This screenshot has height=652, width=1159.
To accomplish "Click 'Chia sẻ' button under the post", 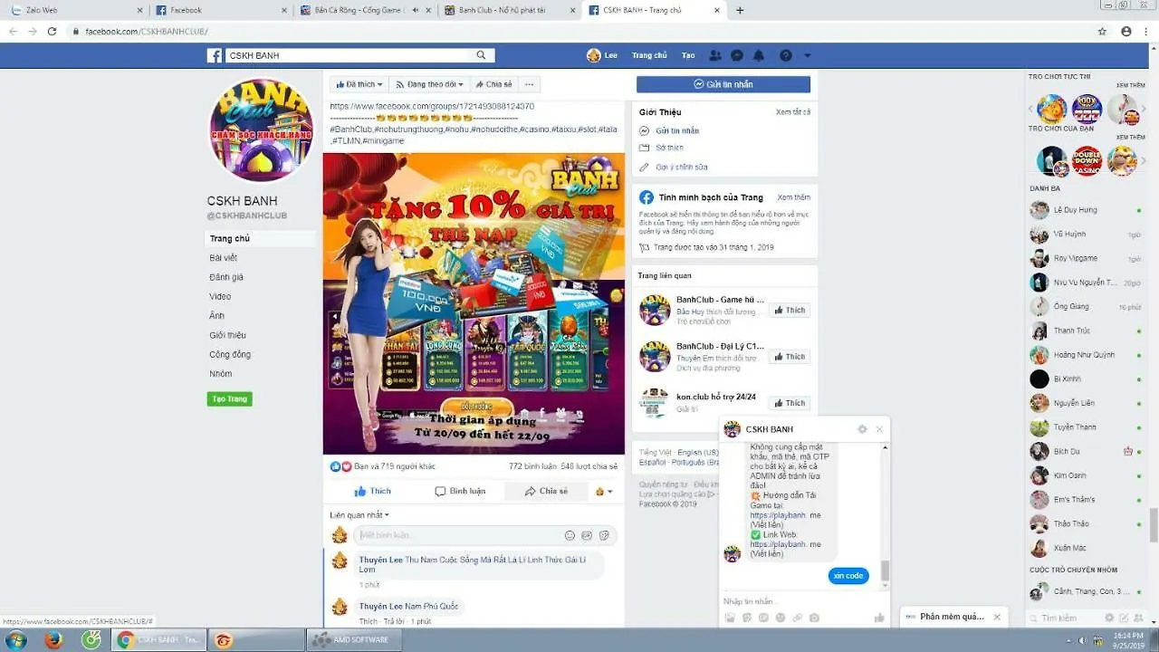I will pyautogui.click(x=546, y=491).
